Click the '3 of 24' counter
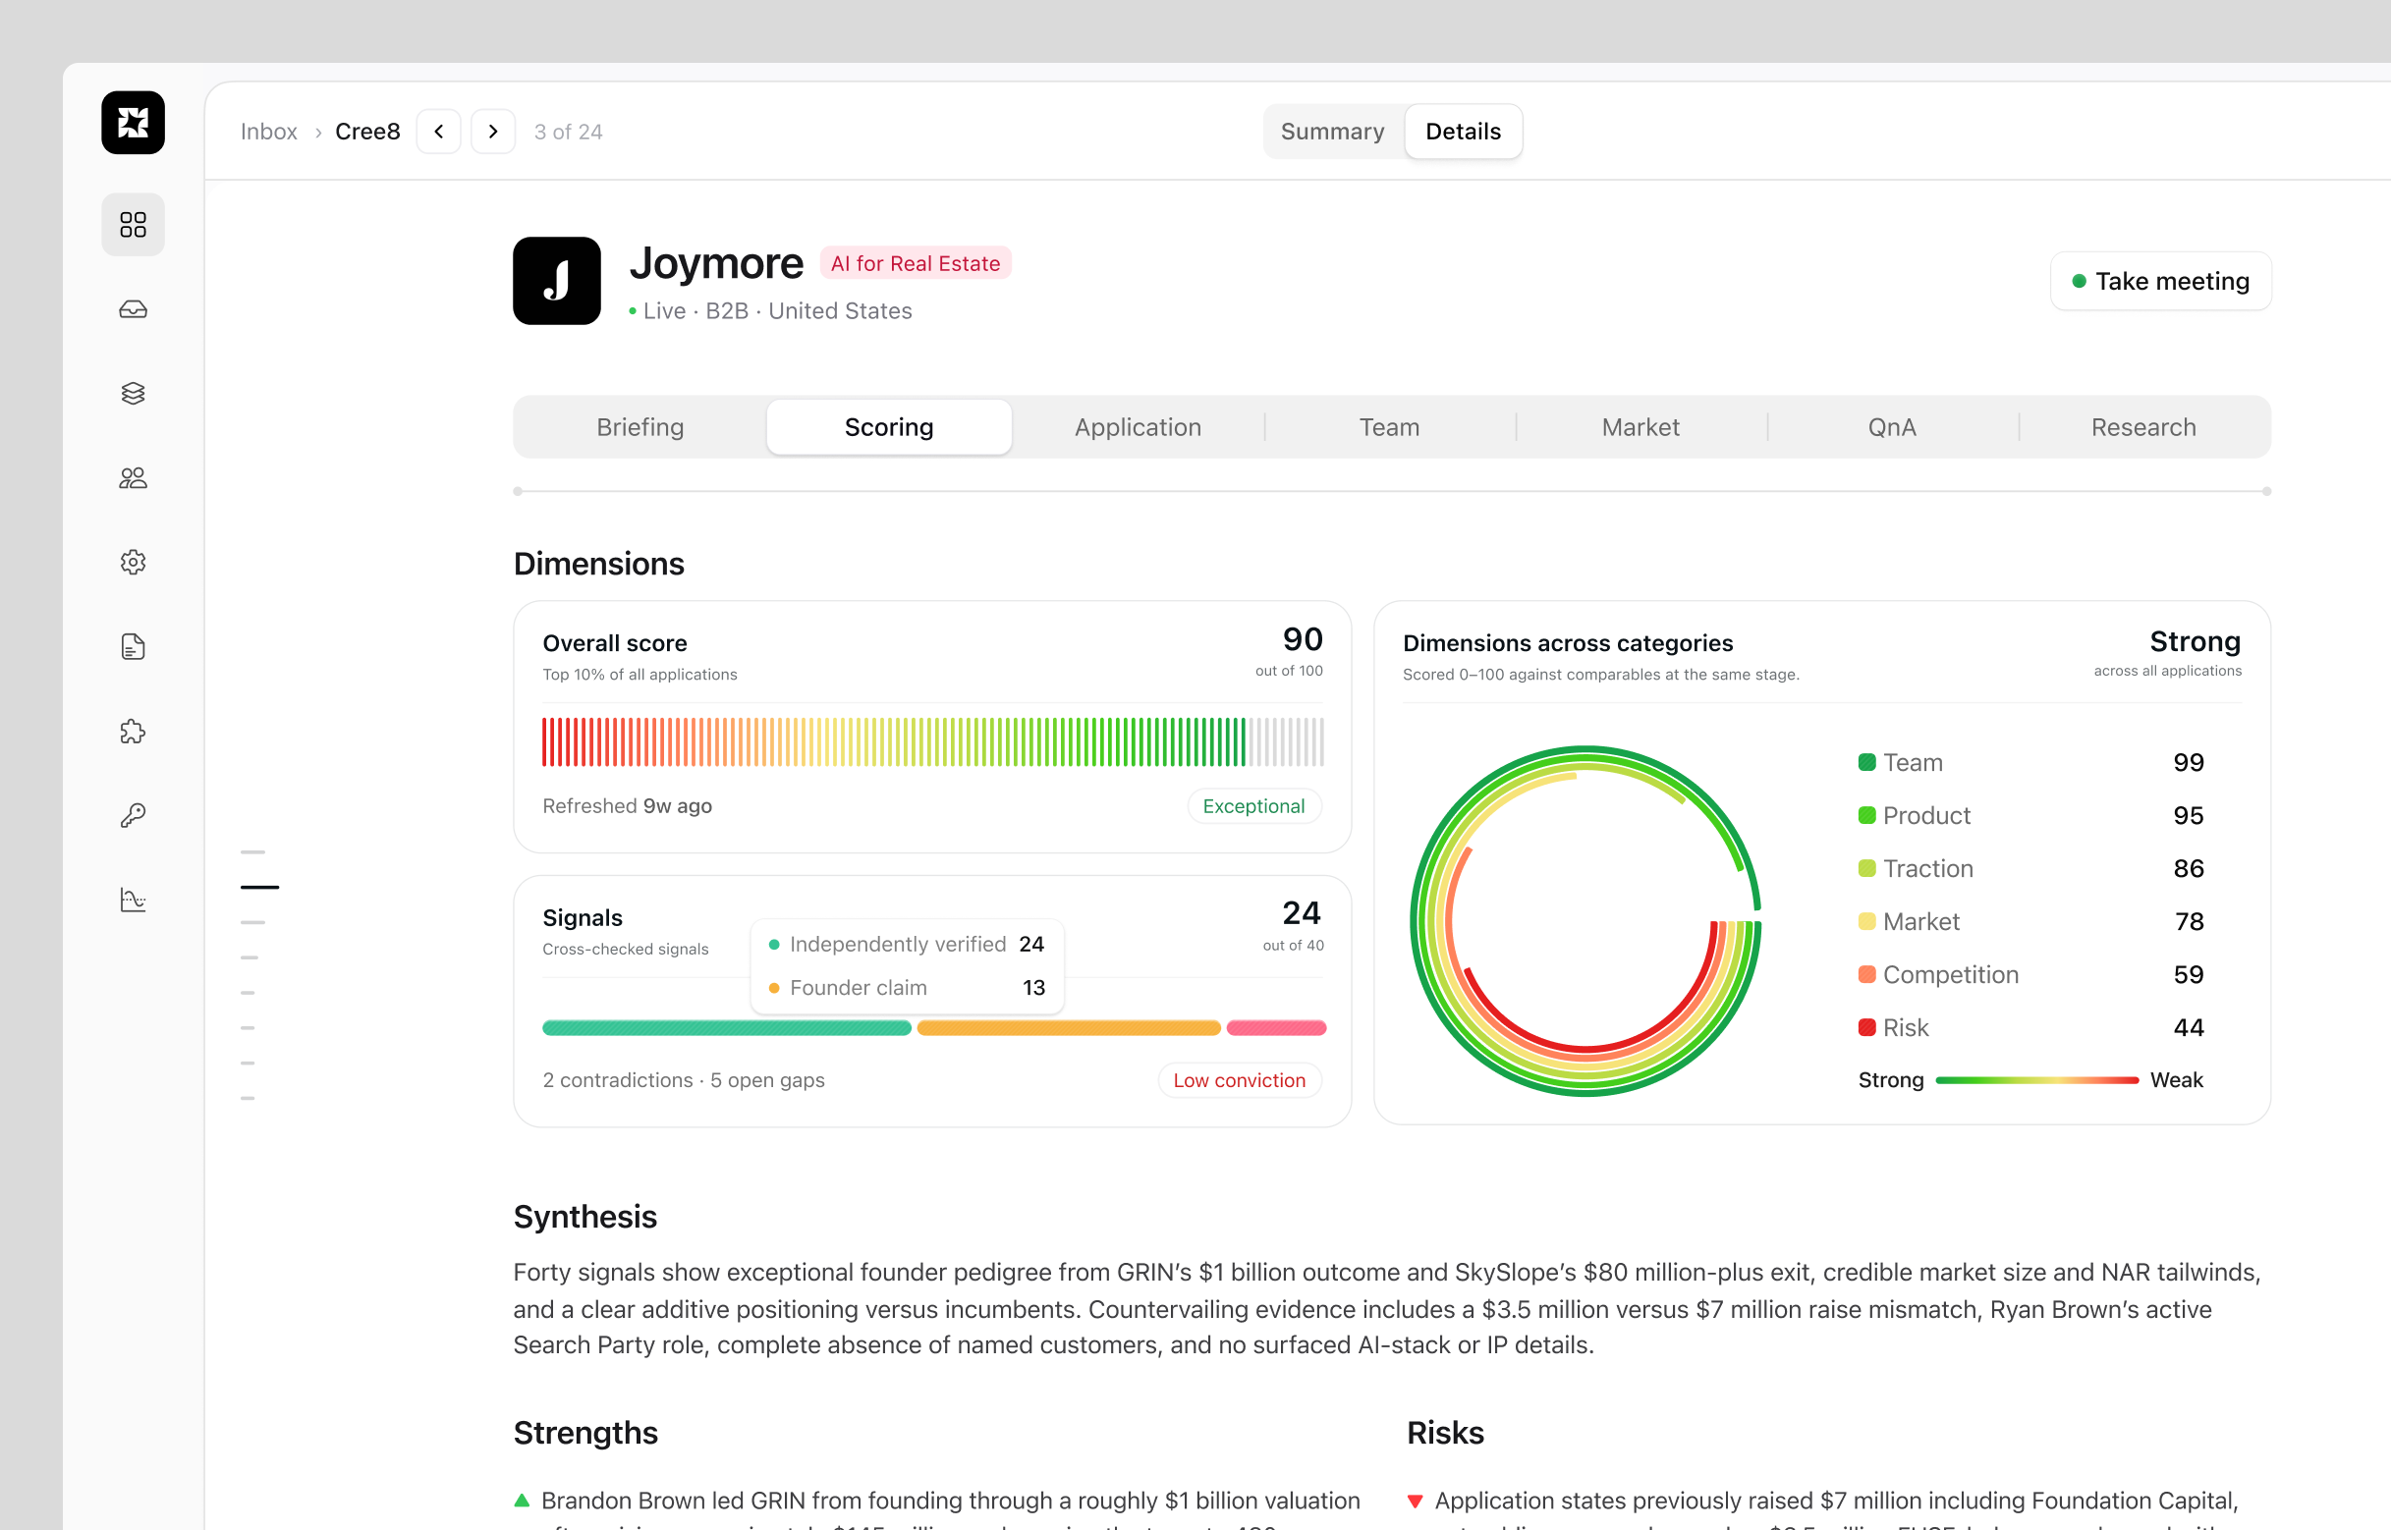Image resolution: width=2391 pixels, height=1530 pixels. [568, 132]
